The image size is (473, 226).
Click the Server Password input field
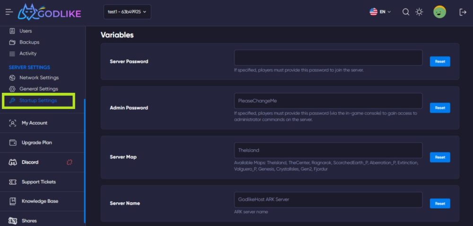328,58
